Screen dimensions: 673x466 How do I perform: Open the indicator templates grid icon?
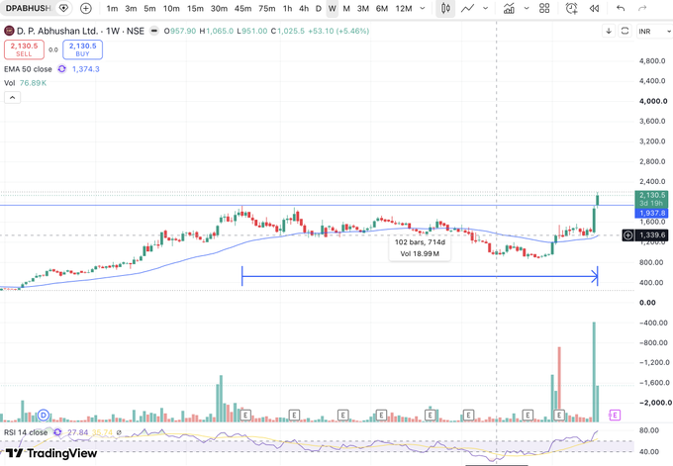544,8
